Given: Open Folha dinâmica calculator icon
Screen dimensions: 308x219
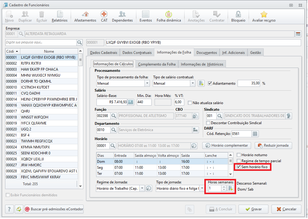Looking at the screenshot, I should 169,14.
